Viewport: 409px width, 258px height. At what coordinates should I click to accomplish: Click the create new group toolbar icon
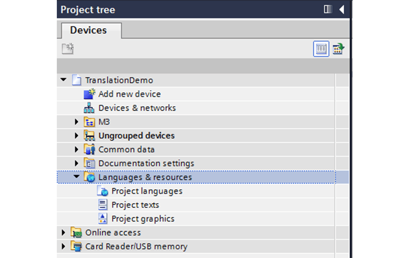click(x=68, y=49)
